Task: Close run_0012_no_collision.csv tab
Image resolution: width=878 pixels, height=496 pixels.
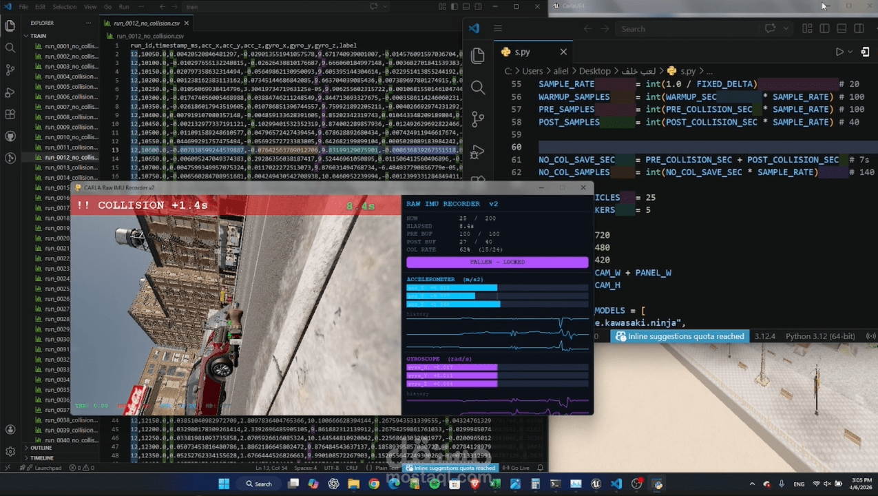Action: click(x=187, y=23)
